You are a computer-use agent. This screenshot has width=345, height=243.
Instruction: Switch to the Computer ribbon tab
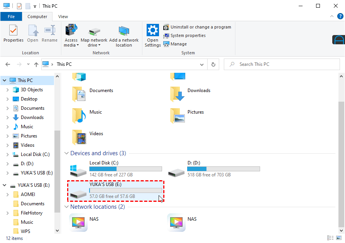[x=37, y=17]
